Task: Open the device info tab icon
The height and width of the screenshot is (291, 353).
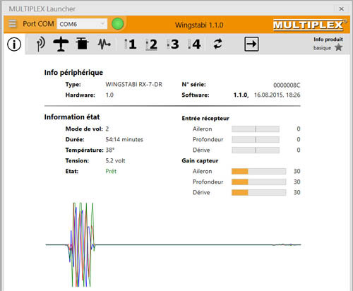Action: [14, 44]
